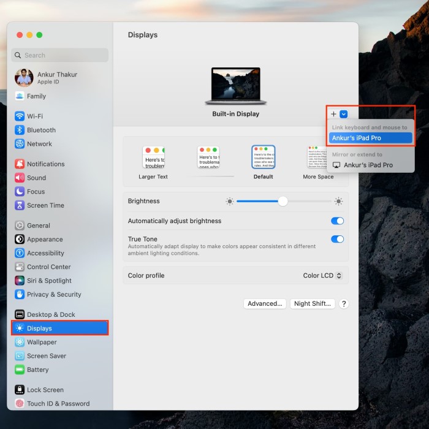Open Notifications settings icon
429x429 pixels.
[20, 164]
